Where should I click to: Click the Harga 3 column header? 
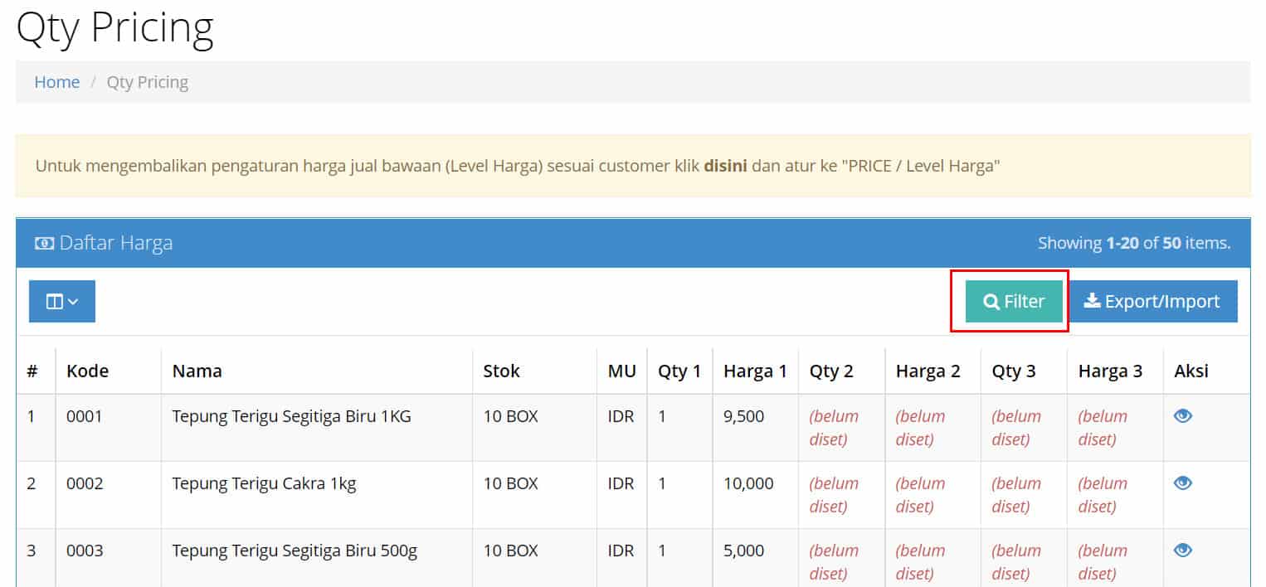[1110, 371]
